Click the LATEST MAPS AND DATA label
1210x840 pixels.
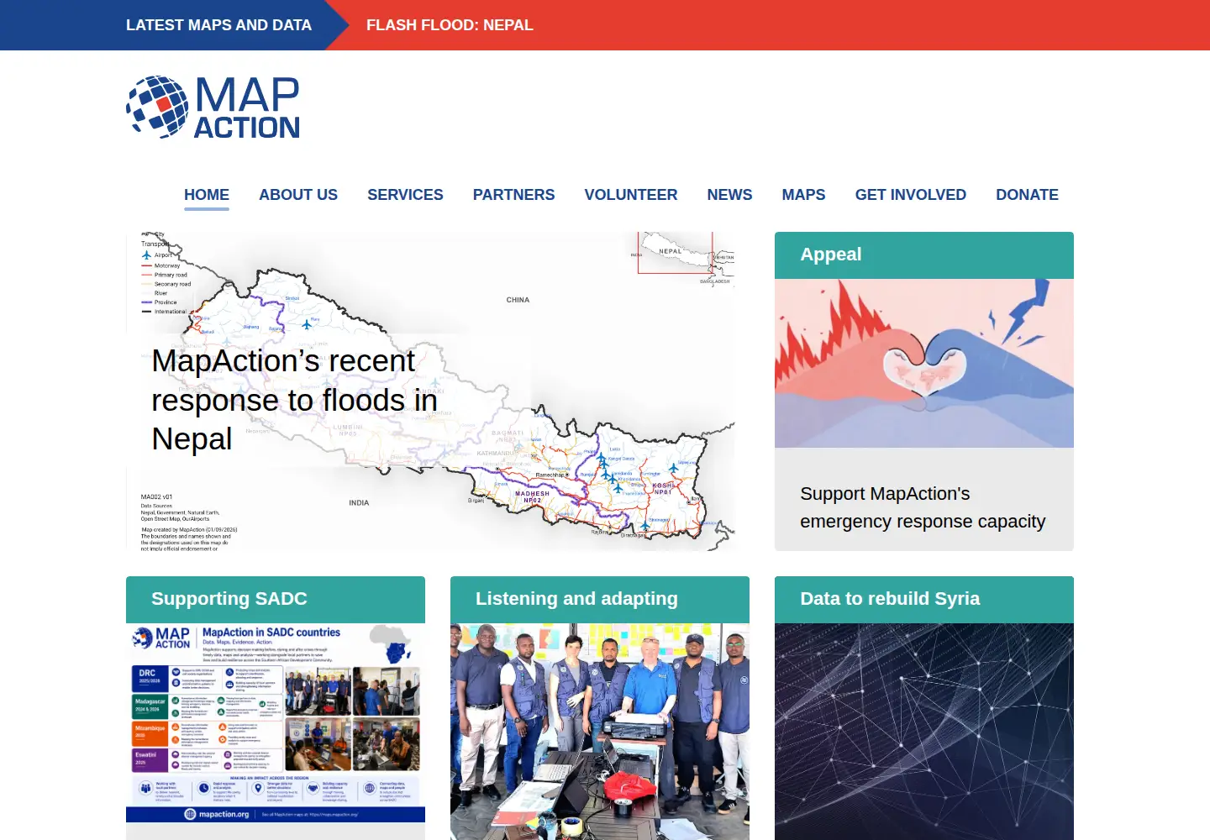218,25
